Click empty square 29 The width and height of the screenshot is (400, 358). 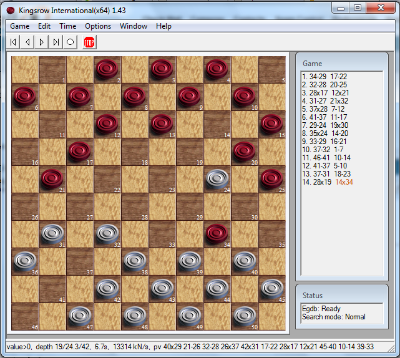190,207
